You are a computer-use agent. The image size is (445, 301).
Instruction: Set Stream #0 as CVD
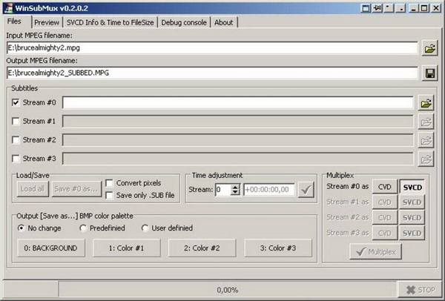tap(384, 187)
